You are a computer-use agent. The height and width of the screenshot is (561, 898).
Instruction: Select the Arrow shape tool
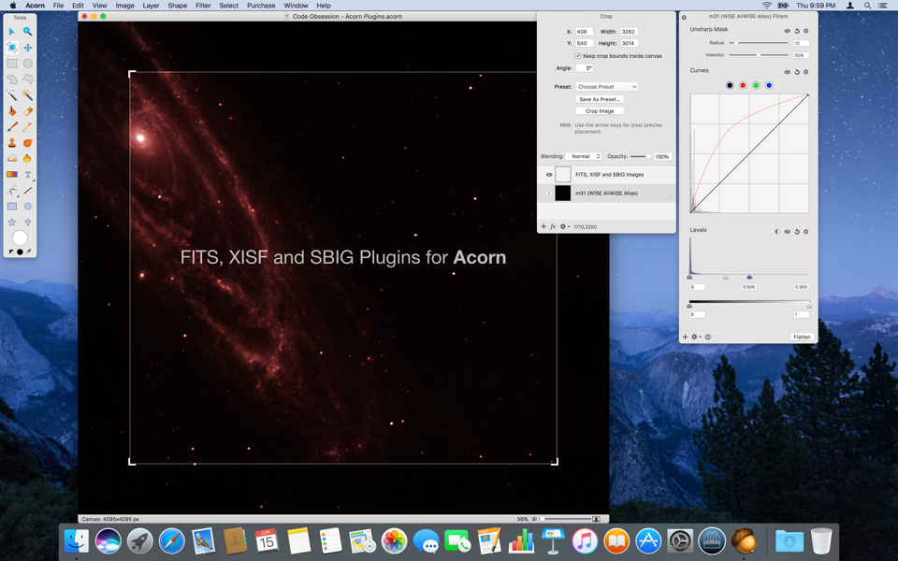click(x=27, y=223)
